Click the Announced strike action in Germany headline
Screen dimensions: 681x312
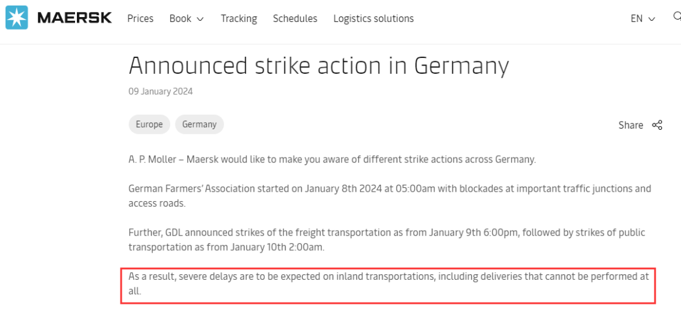click(318, 66)
